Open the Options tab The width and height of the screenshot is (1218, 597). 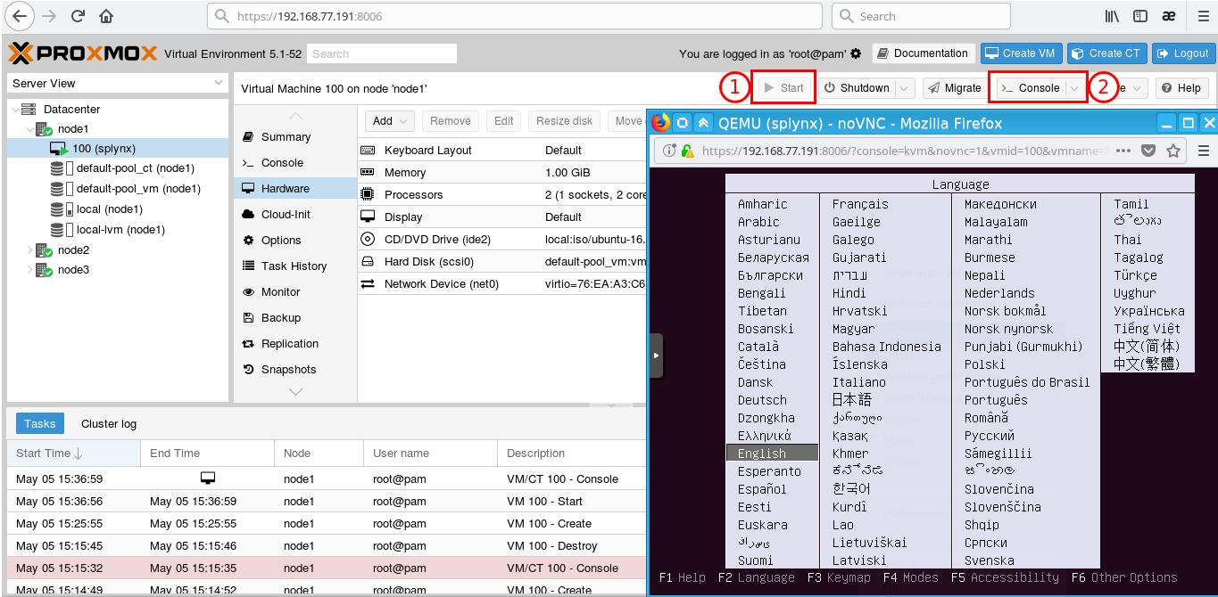coord(294,241)
